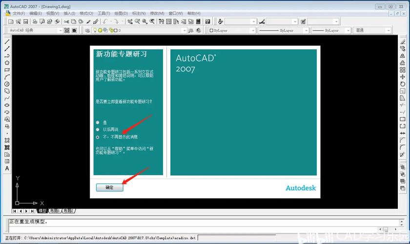
Task: Open the 视图(V) menu
Action: click(53, 13)
